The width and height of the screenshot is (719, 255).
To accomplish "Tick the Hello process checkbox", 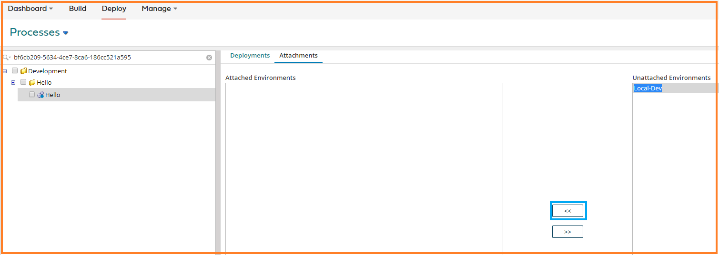I will point(32,95).
